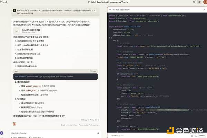The image size is (207, 138).
Task: Click the thumbs up feedback icon
Action: pyautogui.click(x=97, y=120)
